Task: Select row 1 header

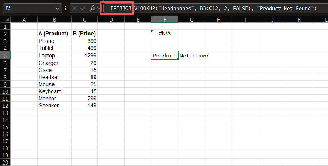Action: [x=5, y=26]
